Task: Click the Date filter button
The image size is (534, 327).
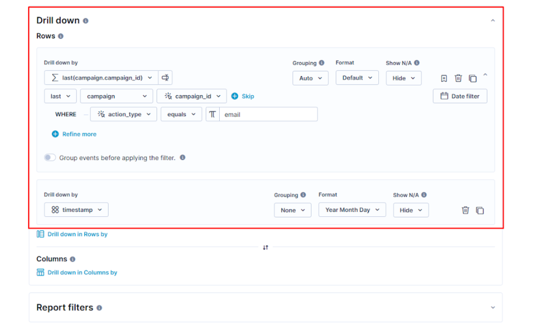Action: (x=460, y=96)
